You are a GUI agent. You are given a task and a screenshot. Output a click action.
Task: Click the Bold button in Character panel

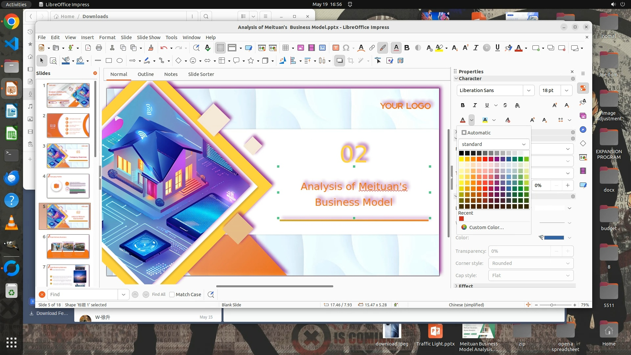463,105
